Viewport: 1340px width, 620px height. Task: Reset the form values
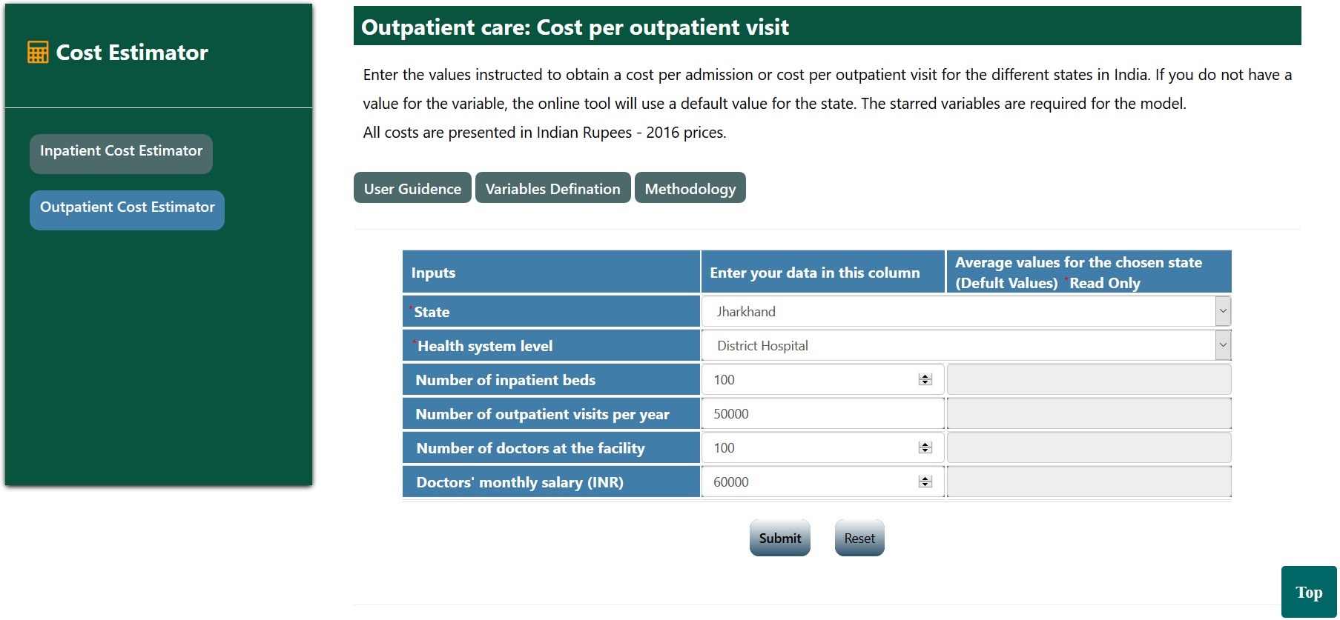tap(859, 539)
